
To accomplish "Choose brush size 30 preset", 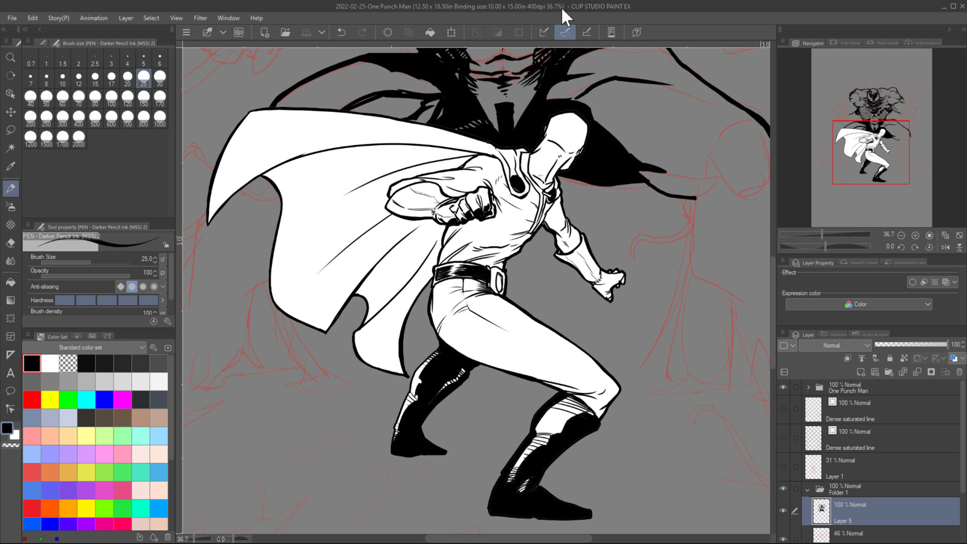I will 160,79.
